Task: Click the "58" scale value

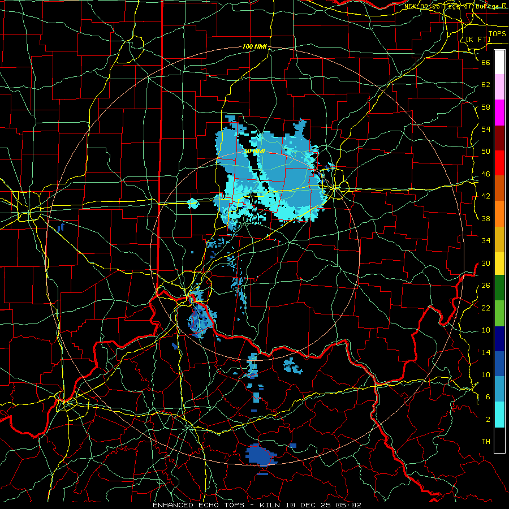Action: pos(486,107)
